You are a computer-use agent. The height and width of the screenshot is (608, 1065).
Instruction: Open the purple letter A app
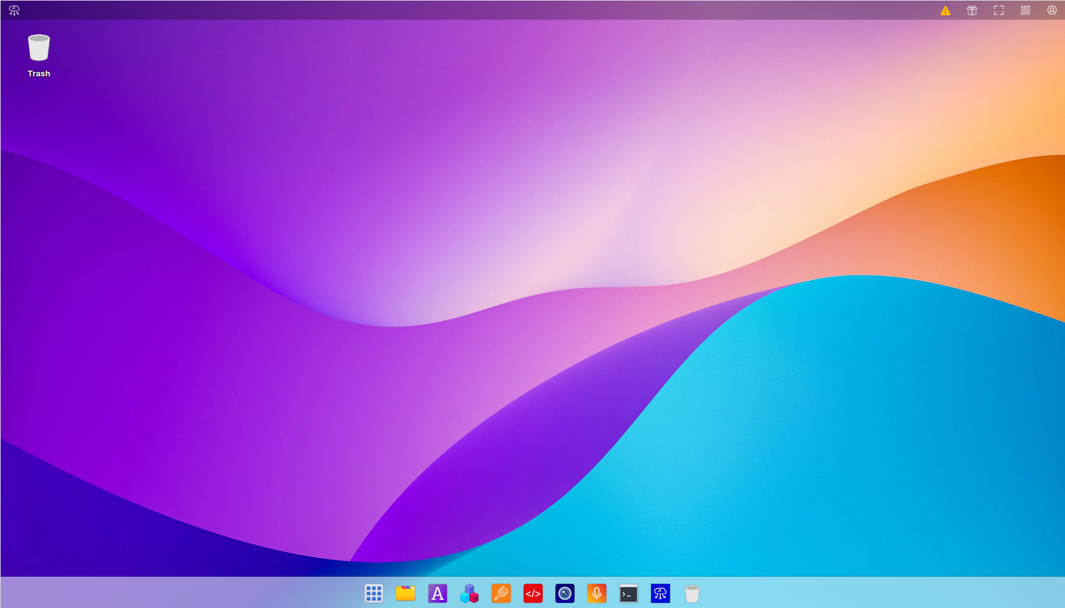(x=438, y=593)
